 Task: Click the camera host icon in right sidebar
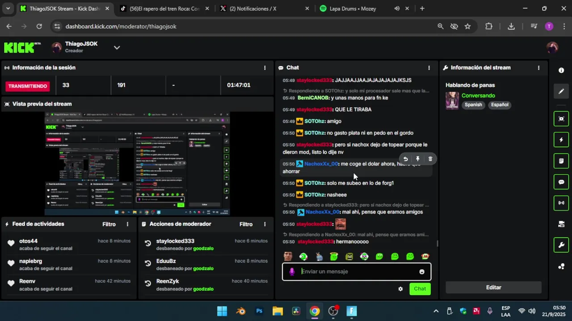(561, 224)
